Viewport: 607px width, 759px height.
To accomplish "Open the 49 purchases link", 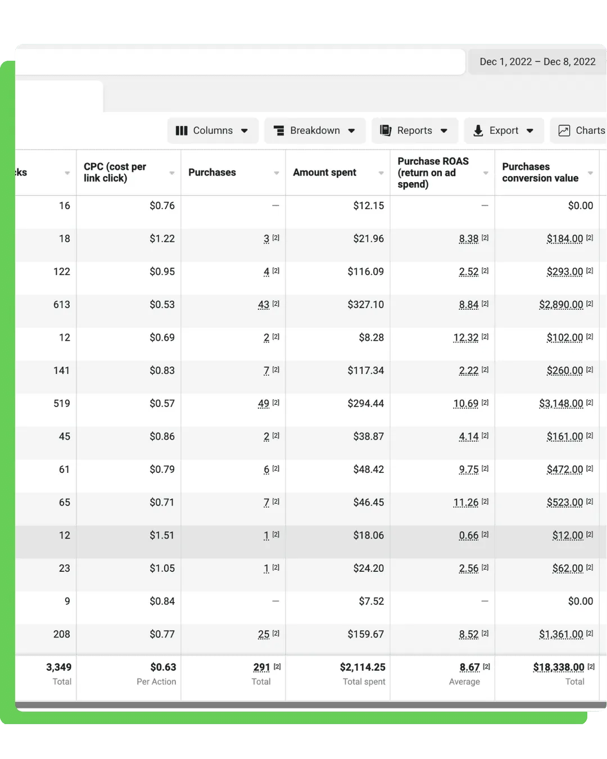I will pyautogui.click(x=264, y=404).
